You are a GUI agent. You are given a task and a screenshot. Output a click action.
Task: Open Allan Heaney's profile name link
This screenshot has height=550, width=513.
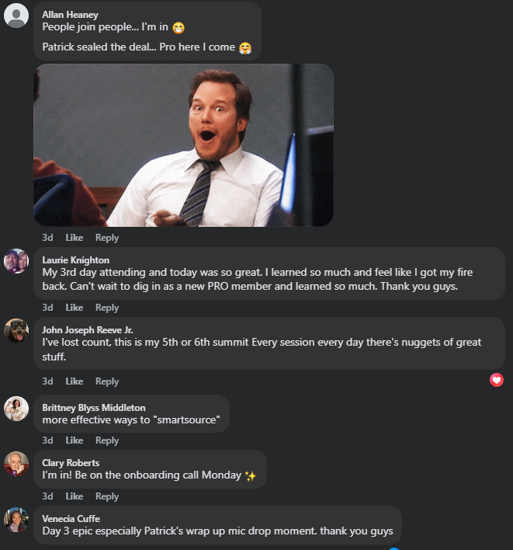[70, 14]
